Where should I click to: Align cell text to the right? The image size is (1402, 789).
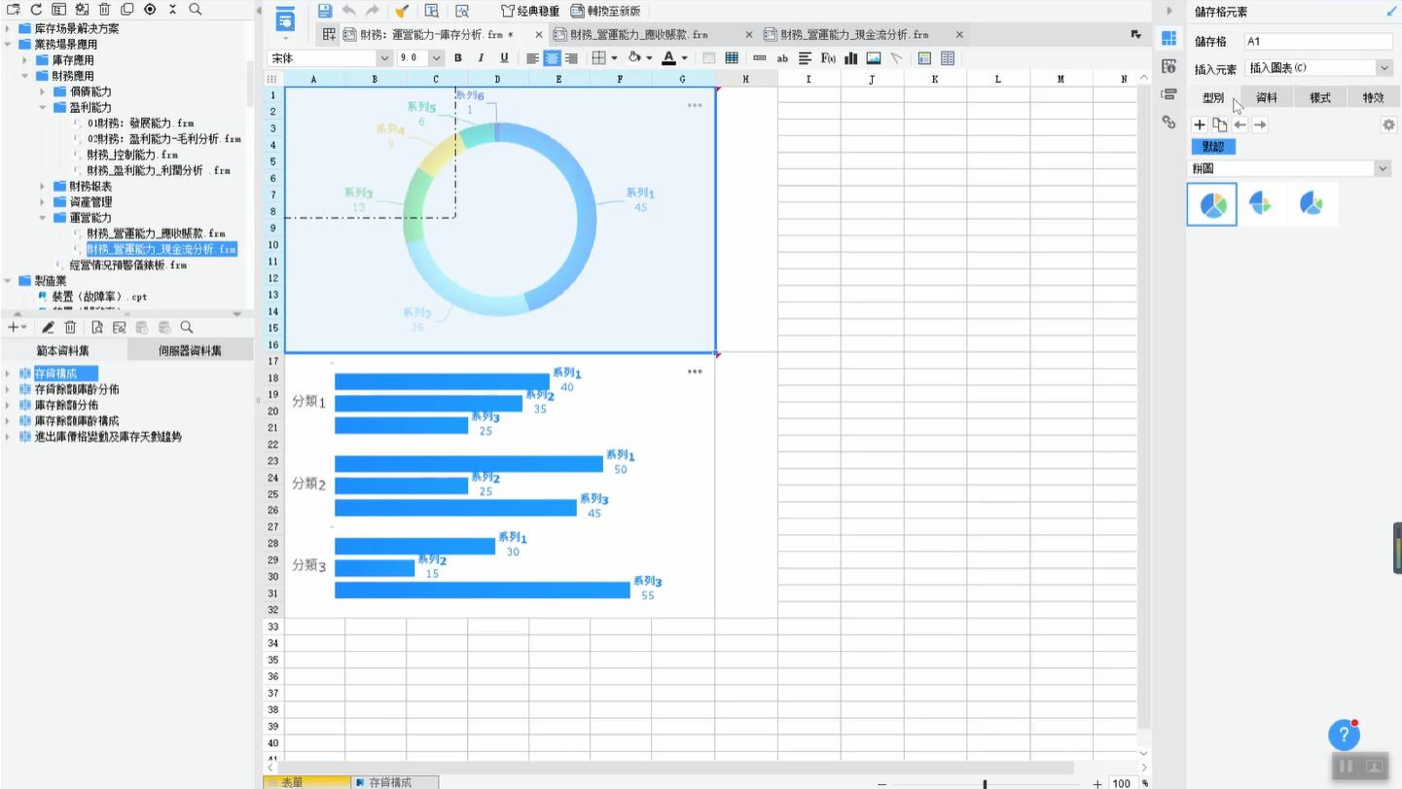571,58
